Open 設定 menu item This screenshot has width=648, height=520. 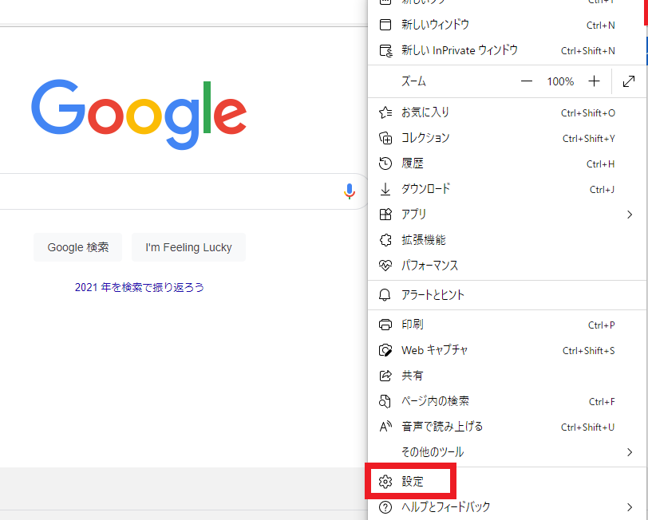pyautogui.click(x=507, y=482)
